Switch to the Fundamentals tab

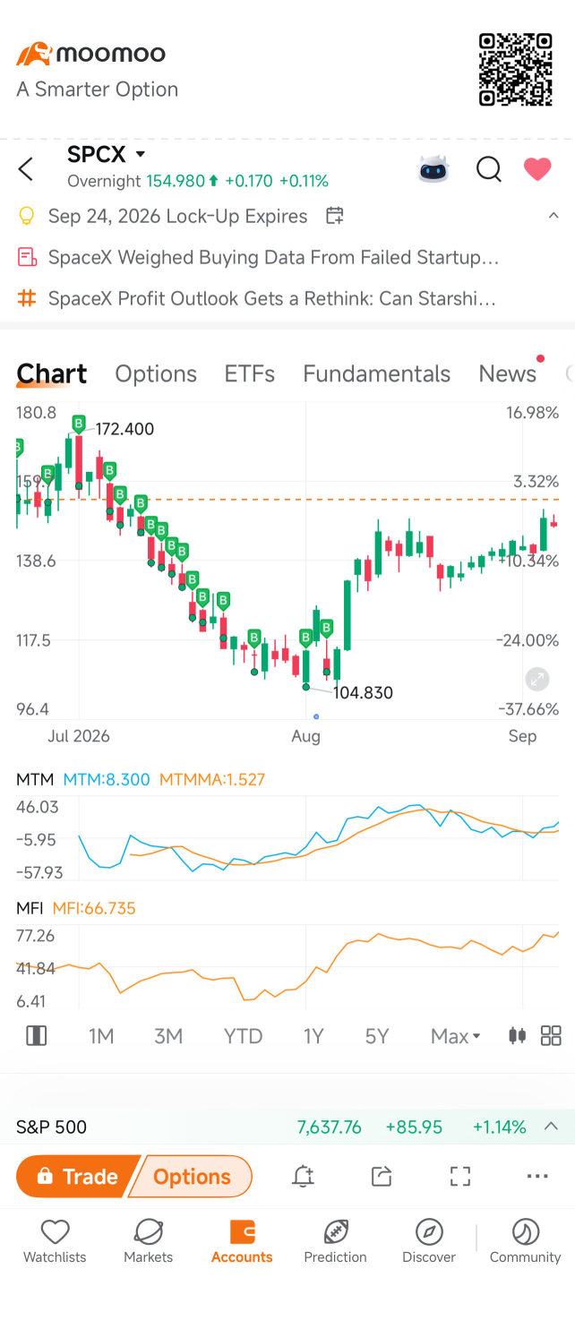coord(376,373)
